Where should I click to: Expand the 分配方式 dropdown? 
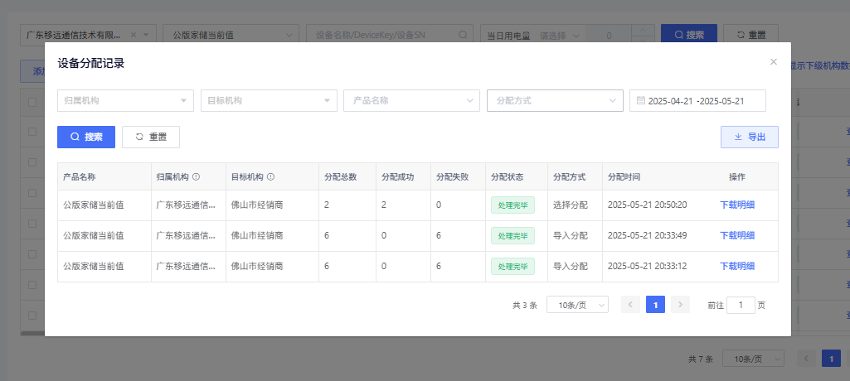pos(554,100)
